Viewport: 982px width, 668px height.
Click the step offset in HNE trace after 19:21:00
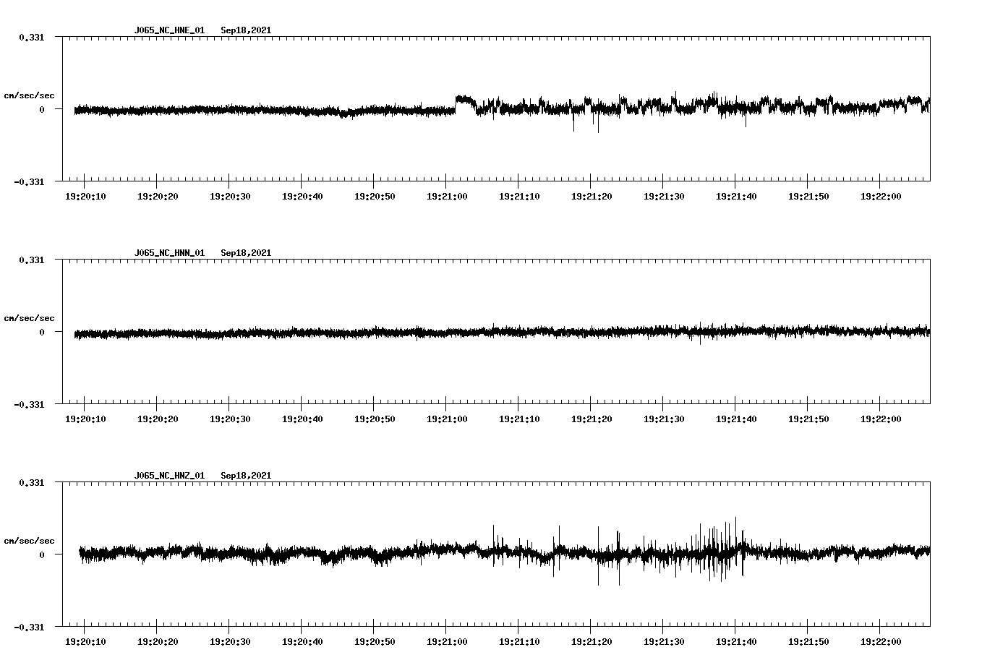[x=465, y=100]
